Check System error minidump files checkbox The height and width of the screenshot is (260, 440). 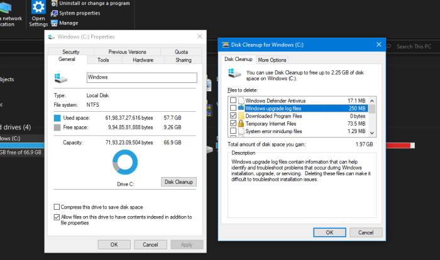pyautogui.click(x=233, y=131)
